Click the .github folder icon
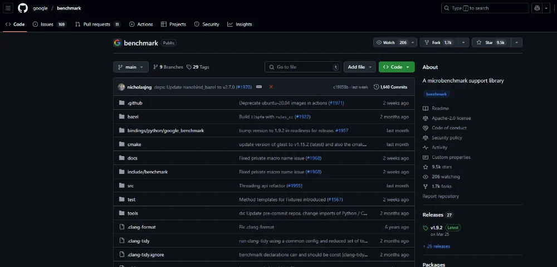Screen dimensions: 557x267 pos(122,103)
